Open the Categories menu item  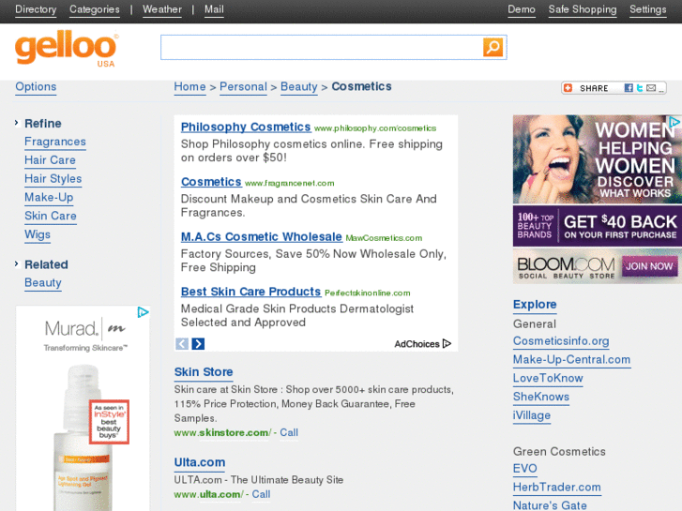95,9
